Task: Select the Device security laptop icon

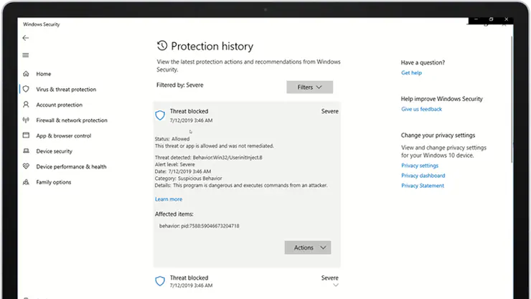Action: click(26, 151)
